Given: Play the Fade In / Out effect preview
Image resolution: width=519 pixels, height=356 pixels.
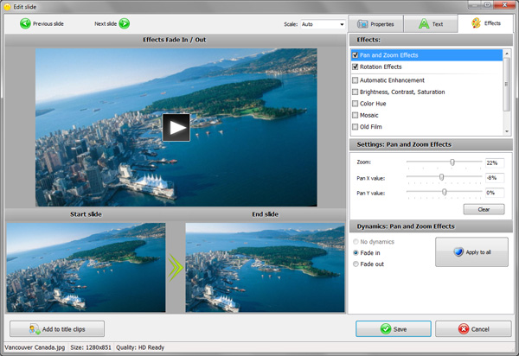Looking at the screenshot, I should [176, 128].
